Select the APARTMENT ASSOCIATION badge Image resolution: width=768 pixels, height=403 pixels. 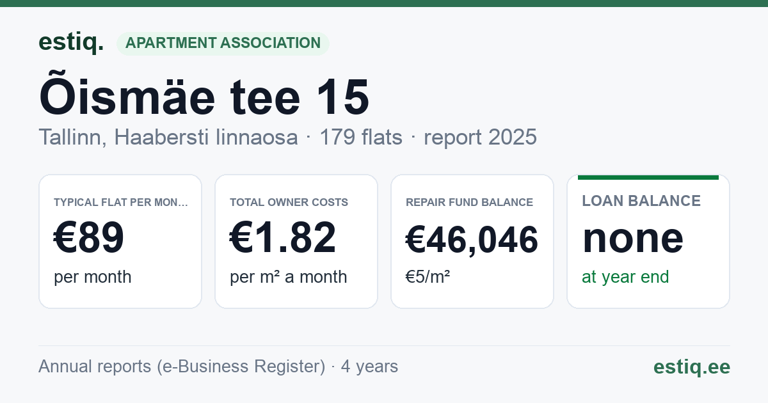(223, 43)
